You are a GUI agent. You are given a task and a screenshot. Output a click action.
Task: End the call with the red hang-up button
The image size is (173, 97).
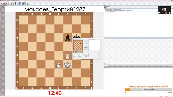click(166, 13)
